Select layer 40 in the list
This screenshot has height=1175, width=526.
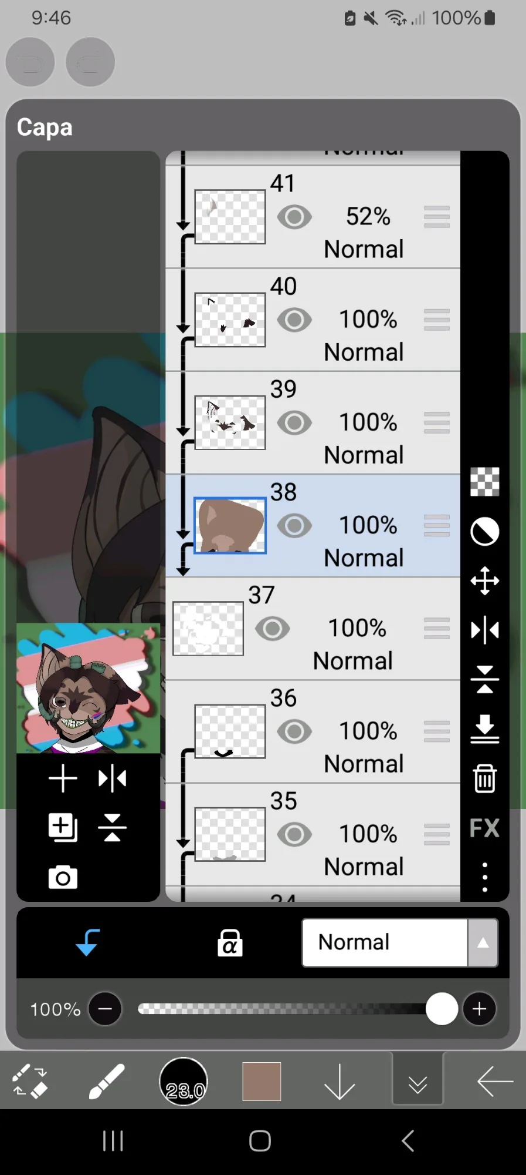coord(313,320)
